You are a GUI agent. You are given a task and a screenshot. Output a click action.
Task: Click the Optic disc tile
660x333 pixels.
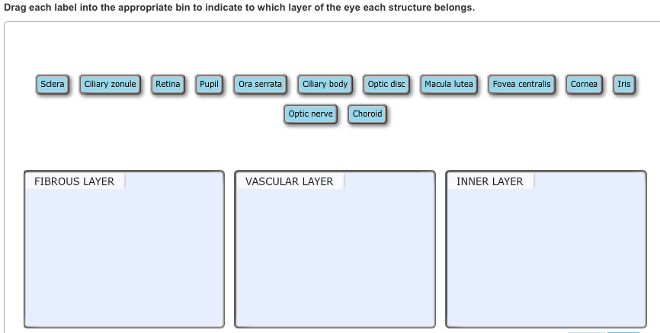[386, 84]
